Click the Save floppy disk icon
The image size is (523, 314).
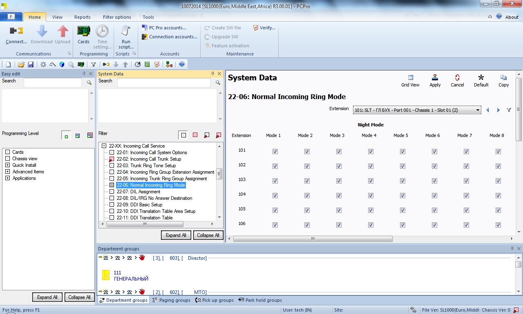(31, 64)
